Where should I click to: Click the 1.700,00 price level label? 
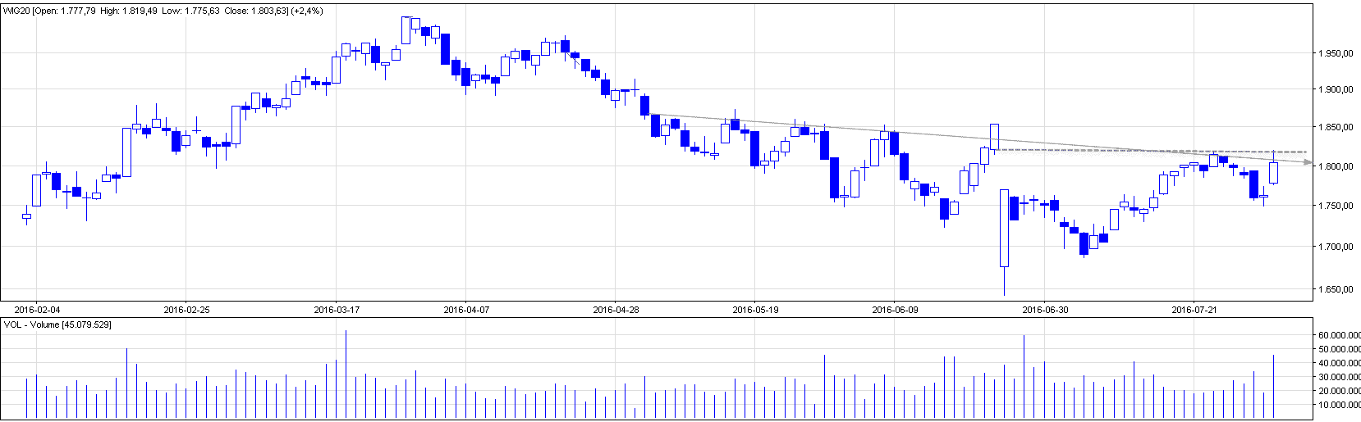click(1336, 247)
